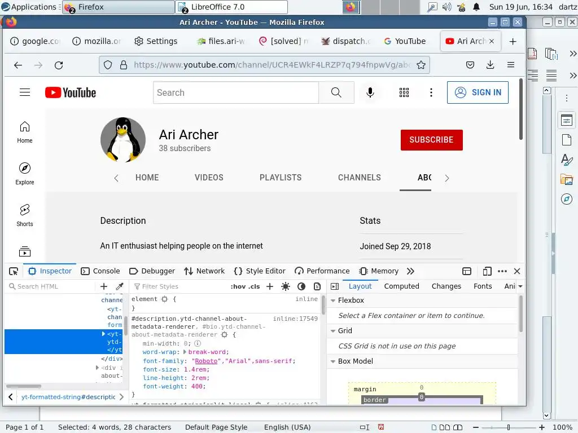This screenshot has width=578, height=433.
Task: Reload the current page
Action: coord(59,65)
